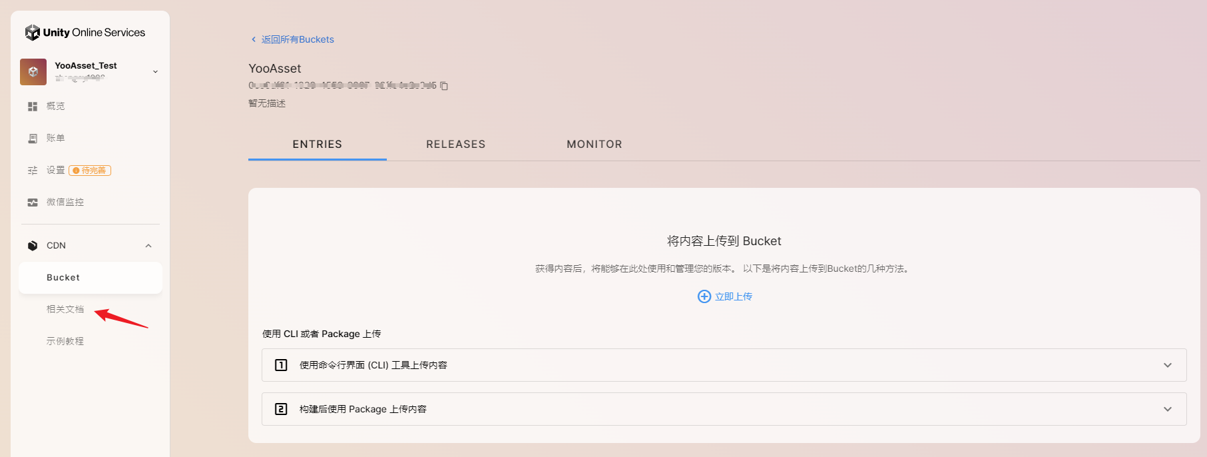Open the YooAsset_Test project avatar

pyautogui.click(x=33, y=72)
